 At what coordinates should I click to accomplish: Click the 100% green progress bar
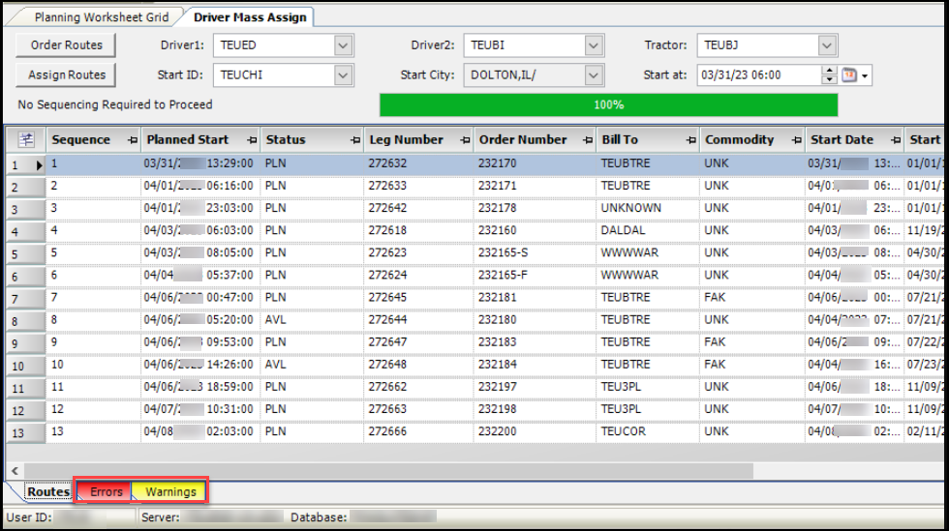pyautogui.click(x=608, y=104)
